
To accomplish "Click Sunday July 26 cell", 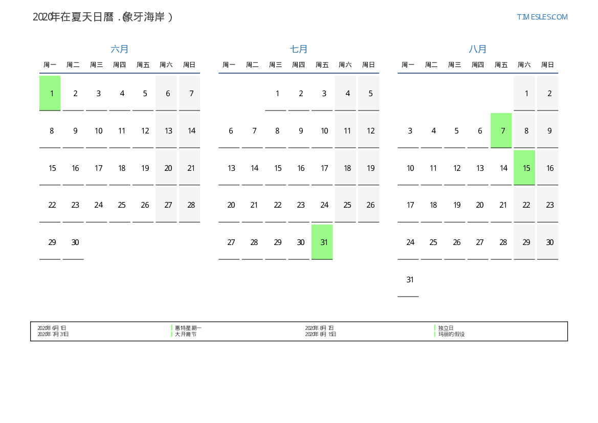I will [369, 205].
